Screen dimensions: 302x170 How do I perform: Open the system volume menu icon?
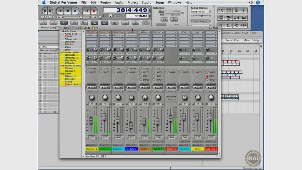pos(250,3)
